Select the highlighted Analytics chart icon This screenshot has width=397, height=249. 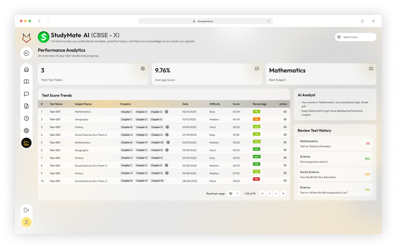pos(26,143)
